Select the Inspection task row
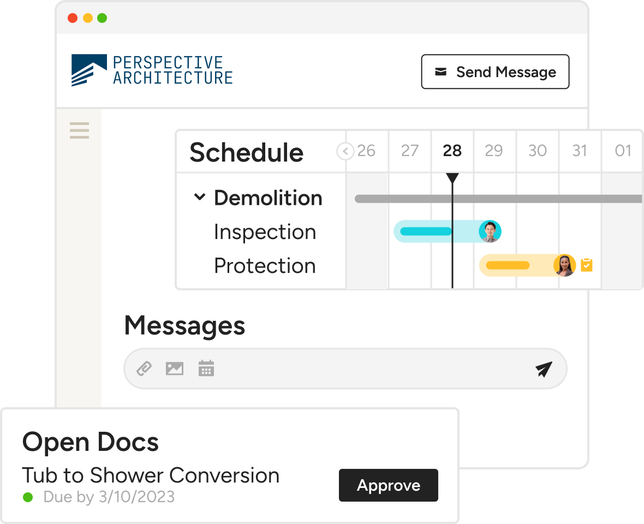The image size is (644, 524). [265, 232]
